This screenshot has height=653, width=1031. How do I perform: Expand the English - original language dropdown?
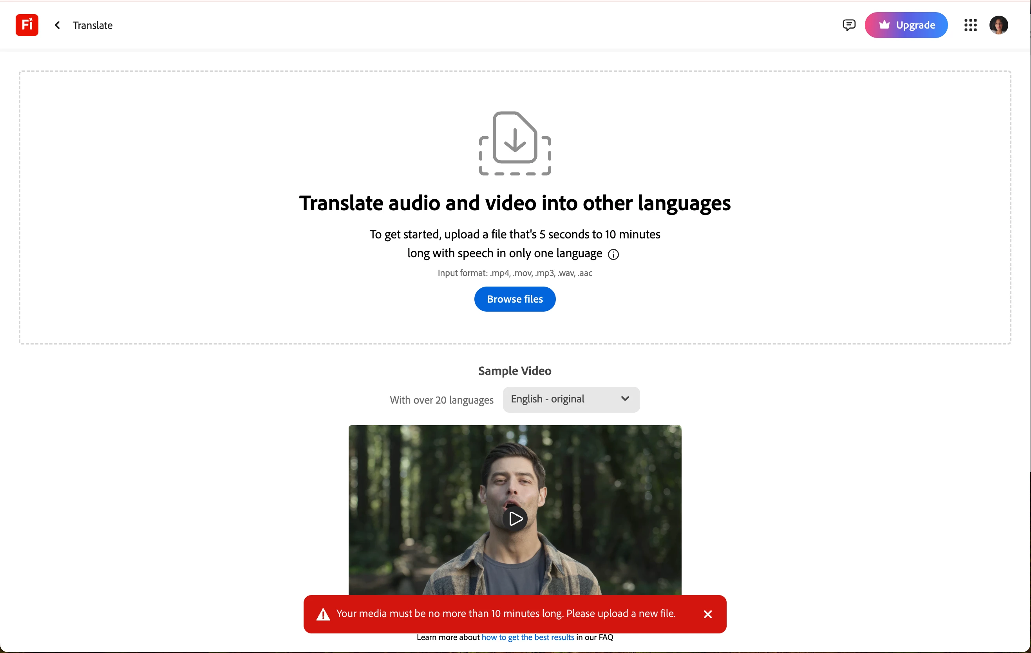(570, 399)
